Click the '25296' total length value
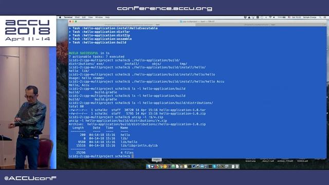 [81, 153]
